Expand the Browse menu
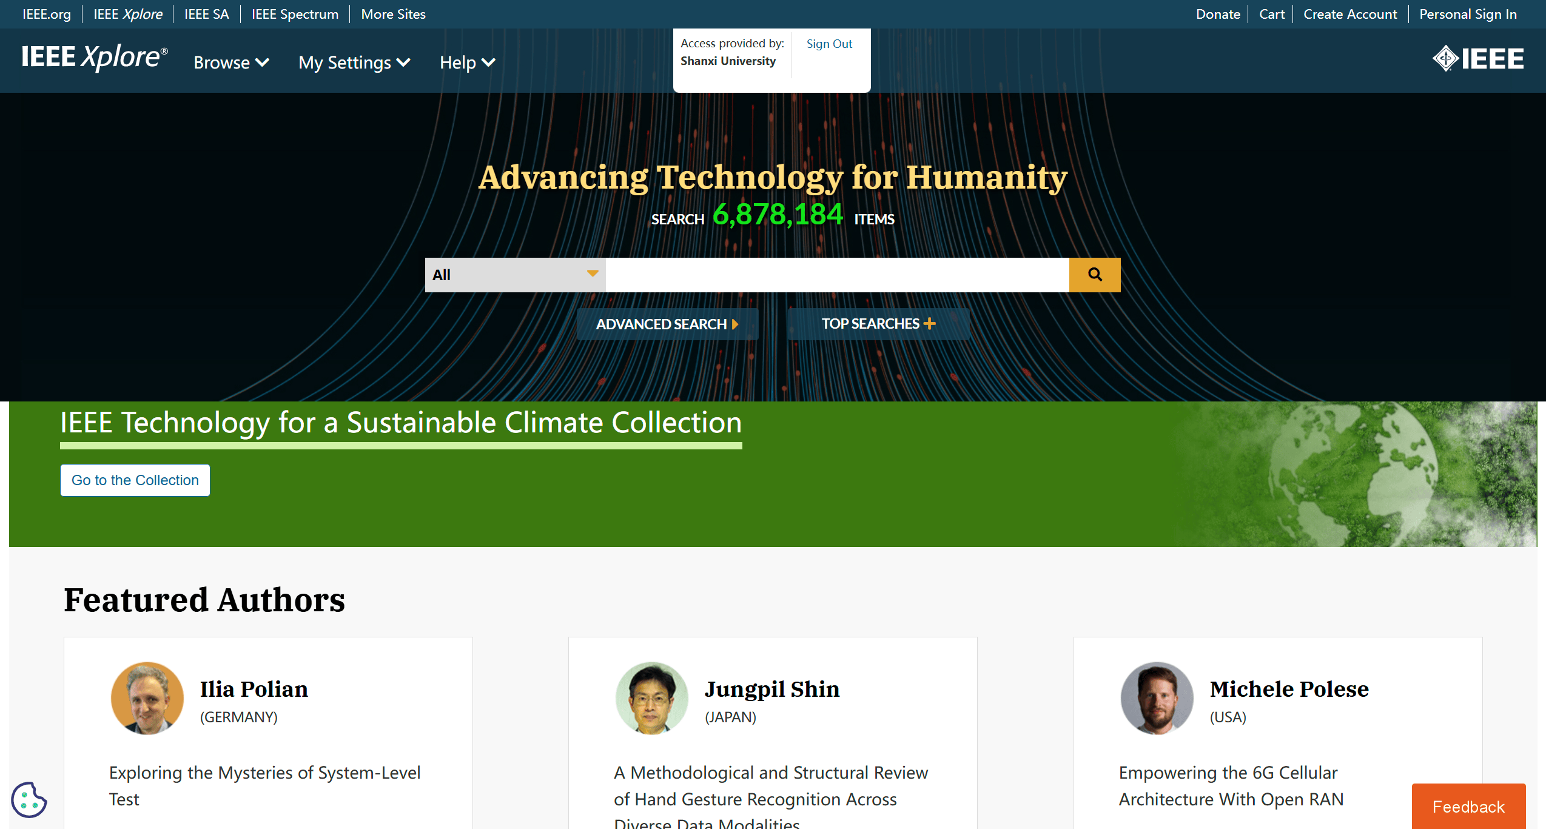This screenshot has width=1546, height=829. point(231,62)
